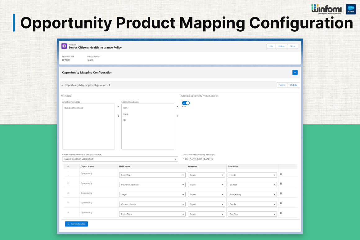The width and height of the screenshot is (360, 240).
Task: Save the mapping configuration
Action: [282, 85]
